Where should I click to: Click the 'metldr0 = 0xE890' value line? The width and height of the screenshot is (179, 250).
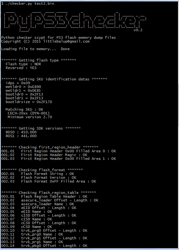tap(23, 87)
